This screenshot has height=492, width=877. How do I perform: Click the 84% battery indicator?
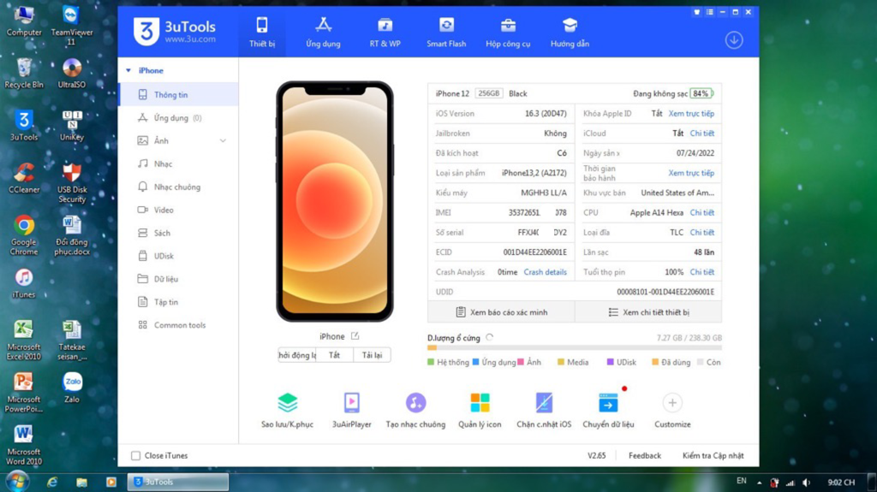coord(701,93)
